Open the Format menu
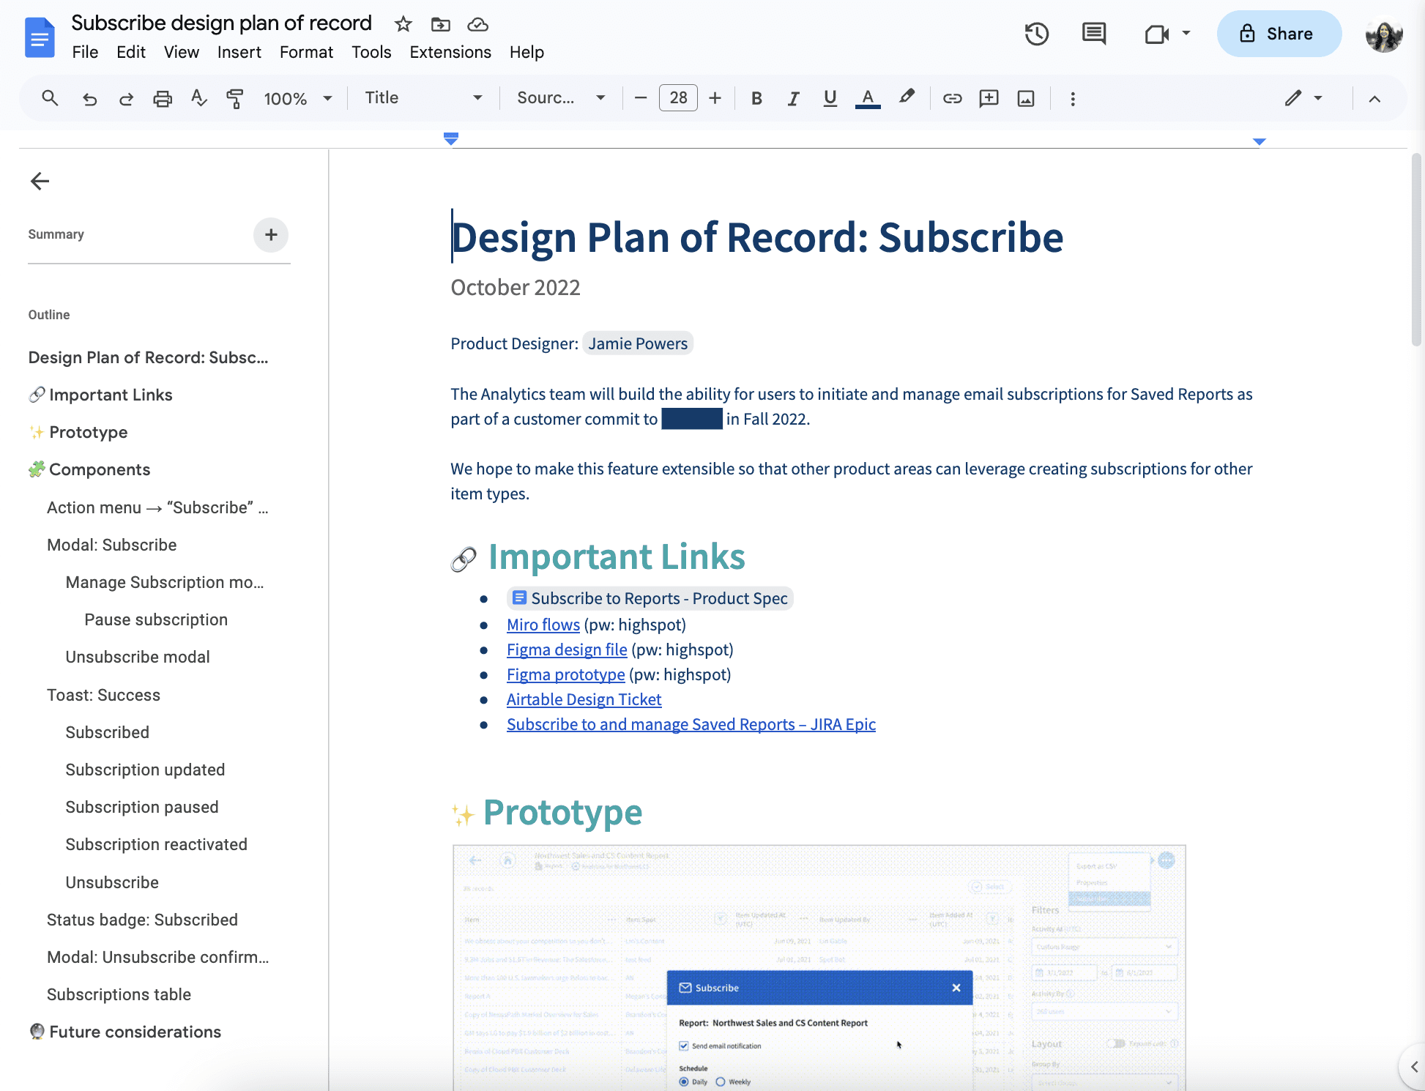Viewport: 1425px width, 1091px height. [x=306, y=52]
